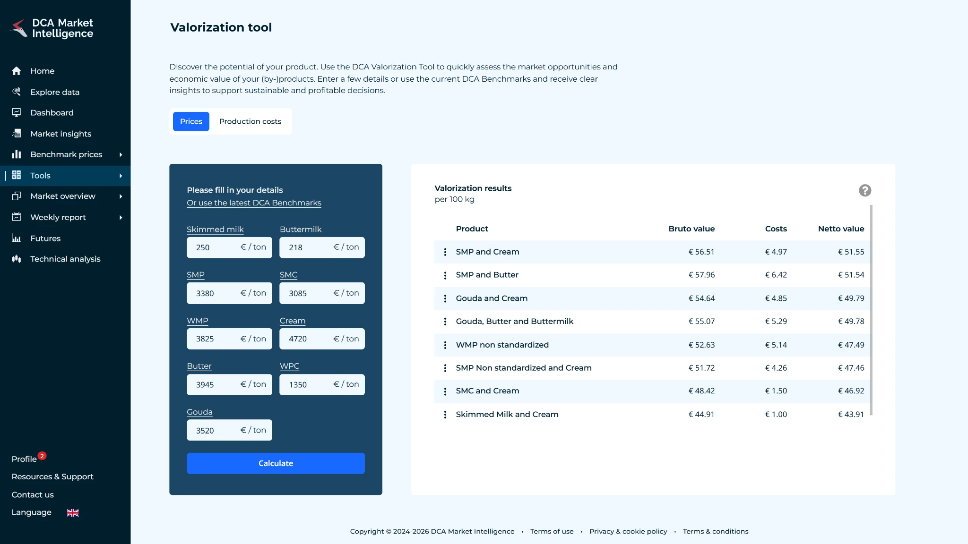This screenshot has height=544, width=968.
Task: Expand the Tools submenu arrow
Action: click(121, 176)
